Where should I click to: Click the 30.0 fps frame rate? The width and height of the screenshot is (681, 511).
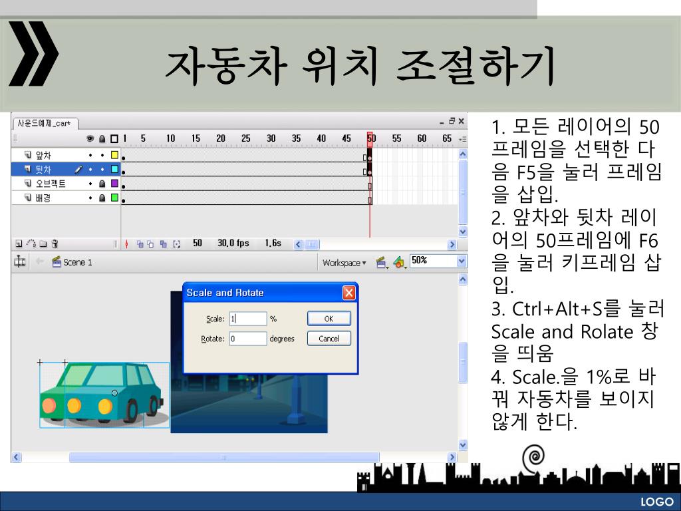233,244
